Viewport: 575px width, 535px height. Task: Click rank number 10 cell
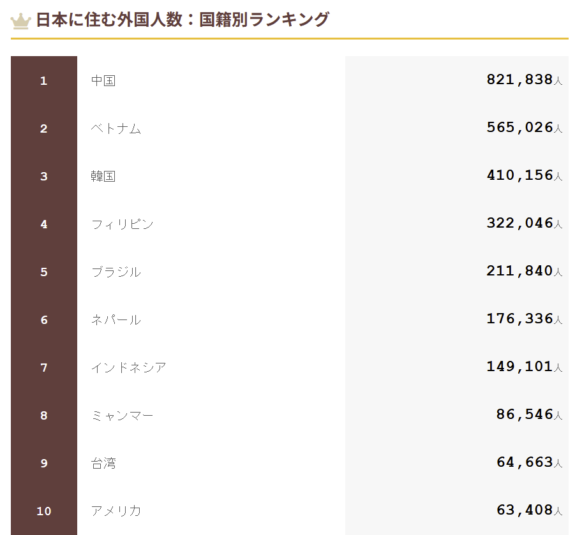click(44, 511)
